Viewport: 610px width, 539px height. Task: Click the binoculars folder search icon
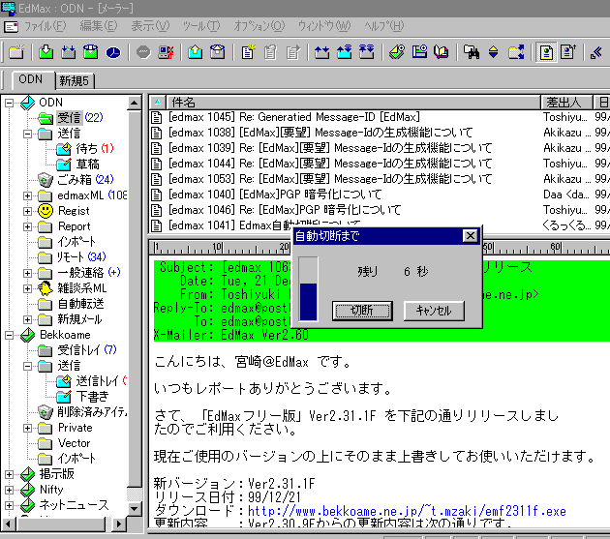tap(472, 51)
